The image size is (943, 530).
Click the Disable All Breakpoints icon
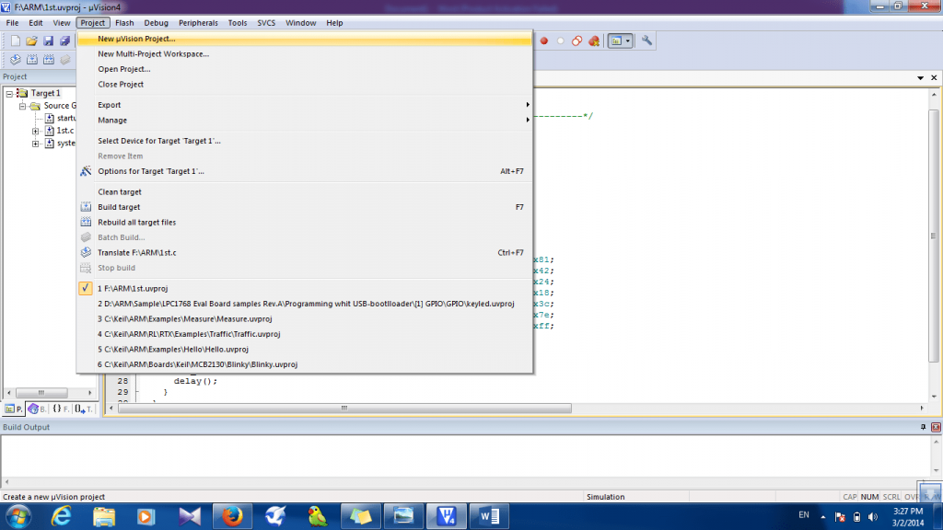click(x=576, y=40)
